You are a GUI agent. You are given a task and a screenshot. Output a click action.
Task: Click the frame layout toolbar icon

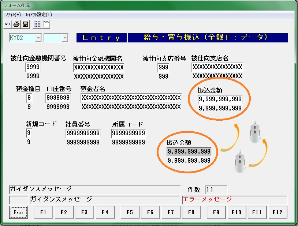point(46,24)
